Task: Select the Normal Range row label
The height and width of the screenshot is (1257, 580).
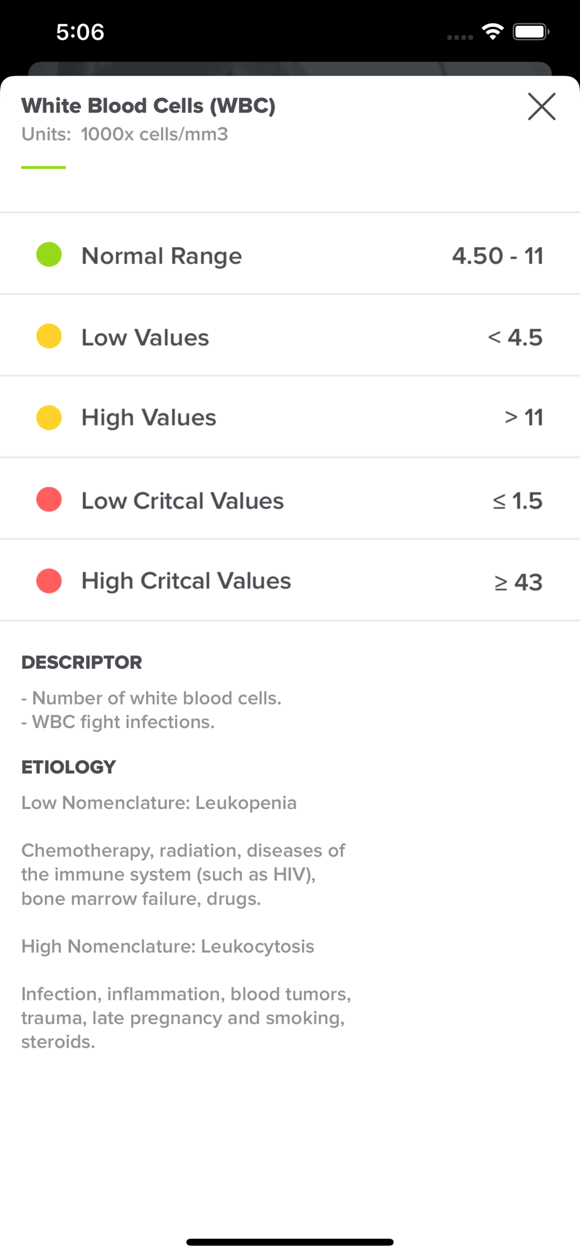Action: [x=161, y=256]
